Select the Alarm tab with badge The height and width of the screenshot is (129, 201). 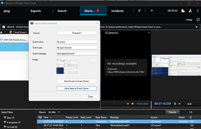93,11
